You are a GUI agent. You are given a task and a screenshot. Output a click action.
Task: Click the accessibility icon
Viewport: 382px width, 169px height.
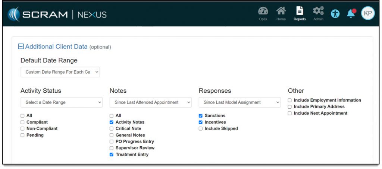pyautogui.click(x=335, y=14)
